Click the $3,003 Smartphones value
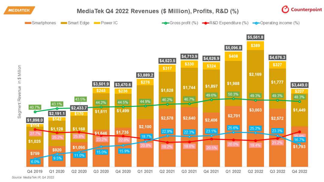The image size is (324, 182). pyautogui.click(x=255, y=110)
